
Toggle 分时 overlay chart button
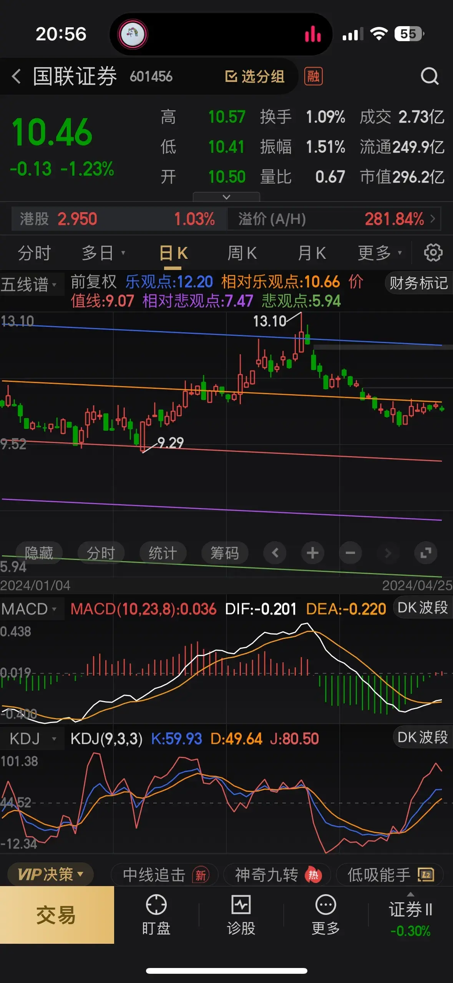(101, 553)
